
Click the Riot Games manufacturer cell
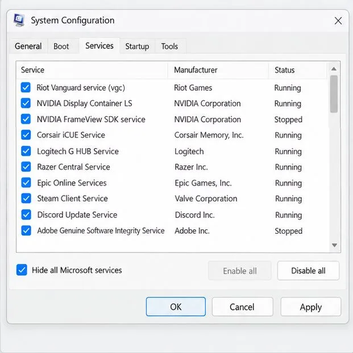pos(193,88)
